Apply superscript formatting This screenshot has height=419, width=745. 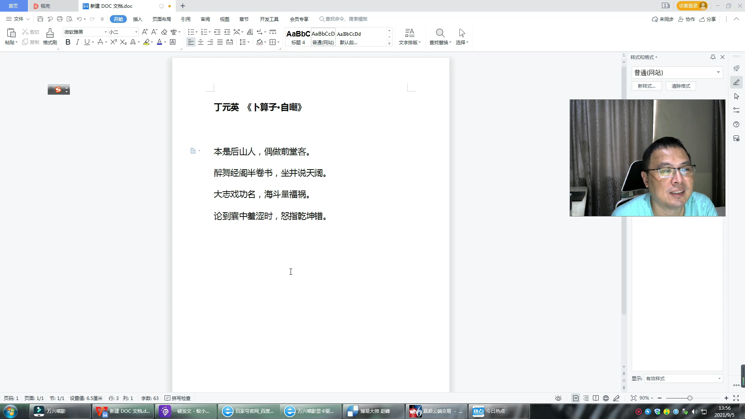[113, 42]
